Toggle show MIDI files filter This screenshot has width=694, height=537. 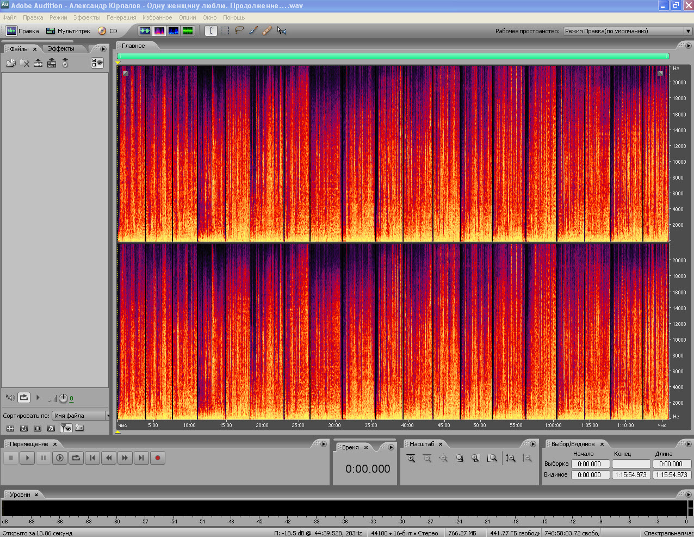tap(51, 428)
